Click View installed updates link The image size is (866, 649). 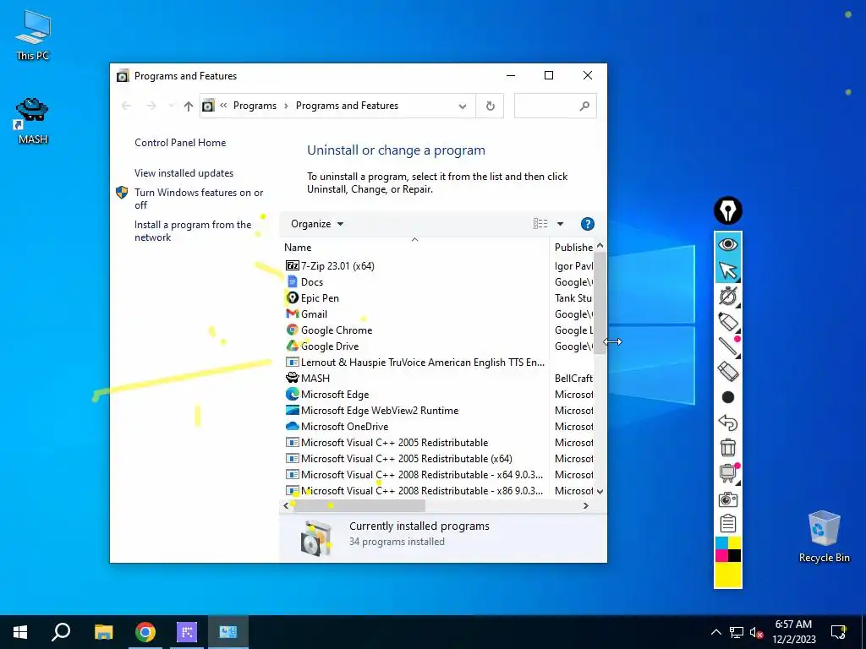coord(184,172)
